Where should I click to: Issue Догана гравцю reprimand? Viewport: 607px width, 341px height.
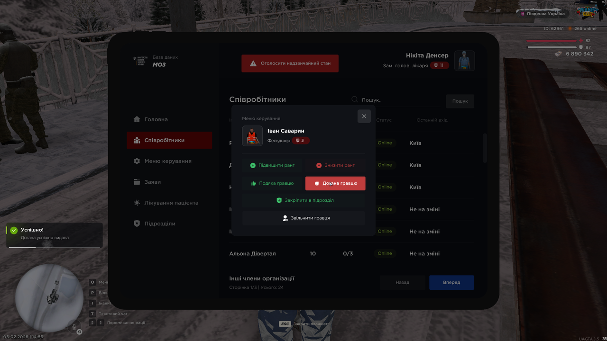tap(335, 183)
